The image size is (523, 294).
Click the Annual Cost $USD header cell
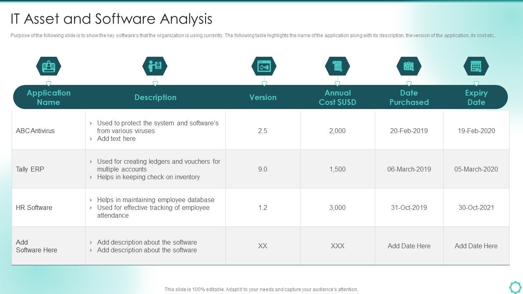click(337, 97)
